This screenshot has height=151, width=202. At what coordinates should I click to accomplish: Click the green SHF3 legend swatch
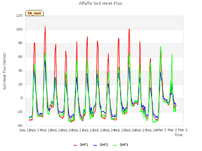(115, 145)
